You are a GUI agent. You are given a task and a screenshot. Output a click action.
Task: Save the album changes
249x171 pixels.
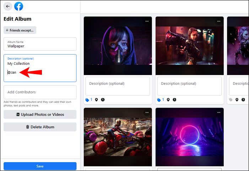click(40, 166)
